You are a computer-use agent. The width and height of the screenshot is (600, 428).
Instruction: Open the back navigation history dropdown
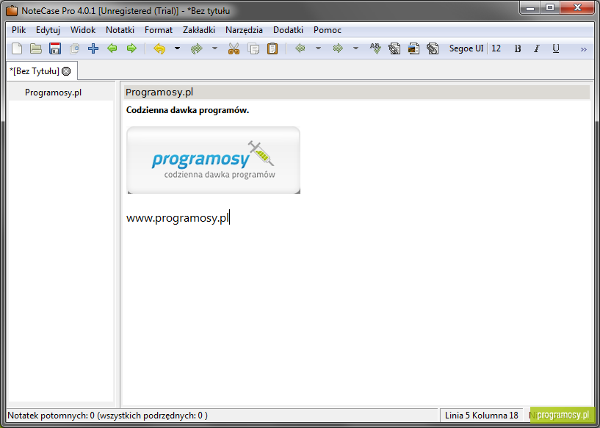click(318, 48)
